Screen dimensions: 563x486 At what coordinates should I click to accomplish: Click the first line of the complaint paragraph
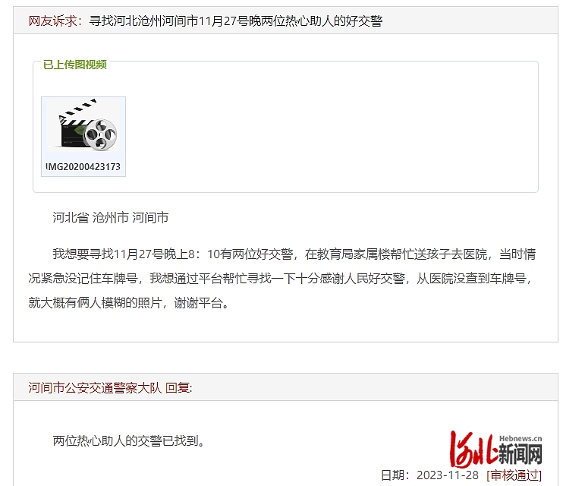[x=294, y=254]
